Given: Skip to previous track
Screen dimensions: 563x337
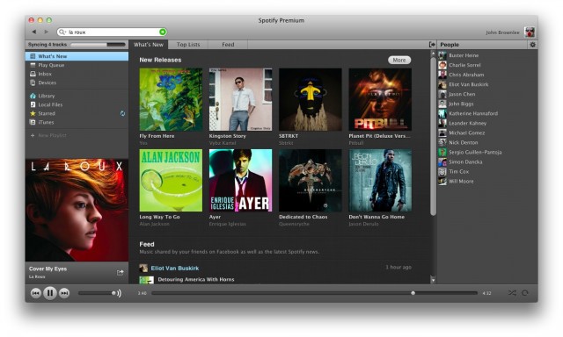Looking at the screenshot, I should 35,293.
